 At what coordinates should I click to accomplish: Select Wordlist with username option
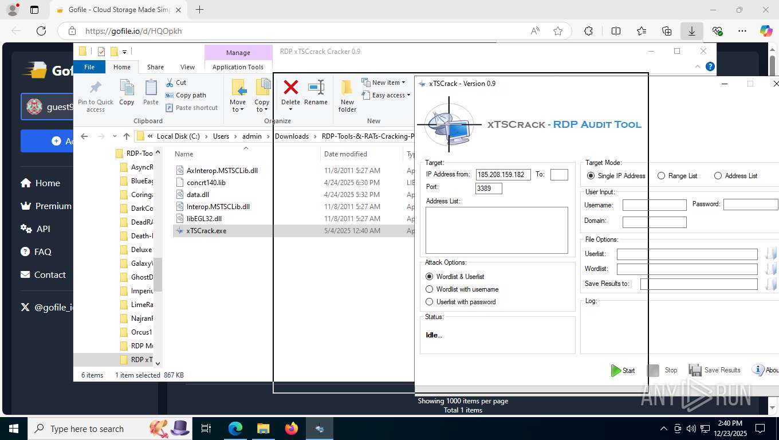(x=462, y=289)
